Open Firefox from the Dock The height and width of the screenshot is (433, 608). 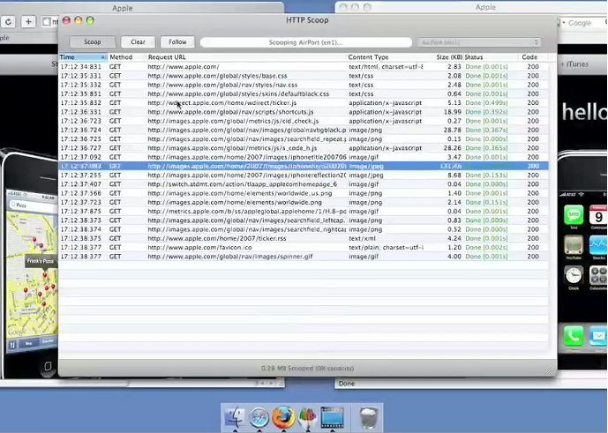click(282, 417)
